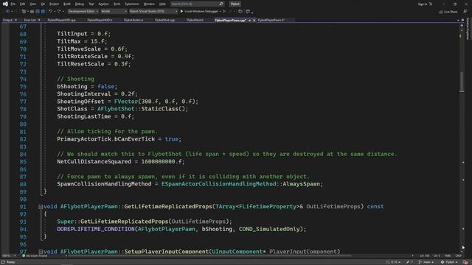Screen dimensions: 472x265
Task: Click the vertical scrollbar thumb
Action: [462, 80]
